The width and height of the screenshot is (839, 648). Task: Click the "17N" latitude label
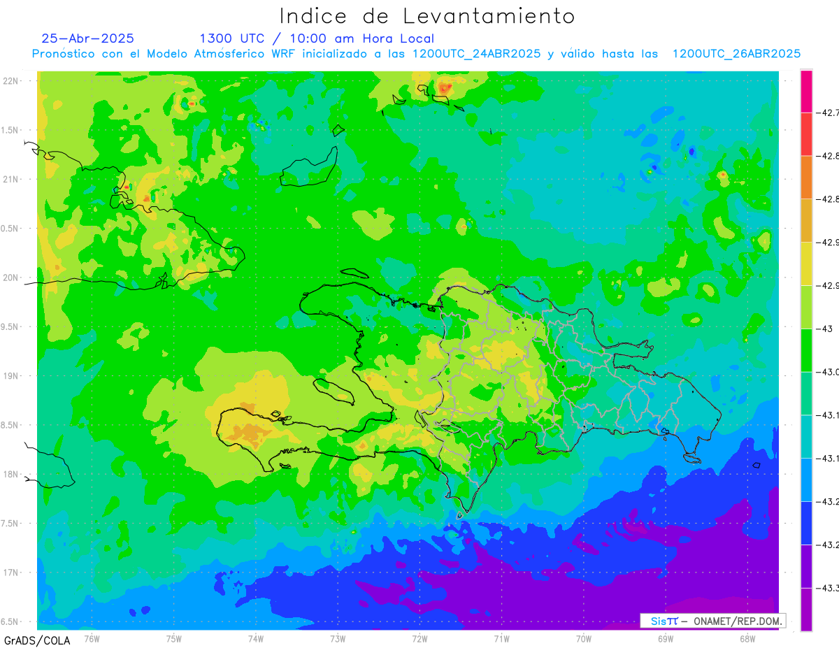(x=11, y=573)
